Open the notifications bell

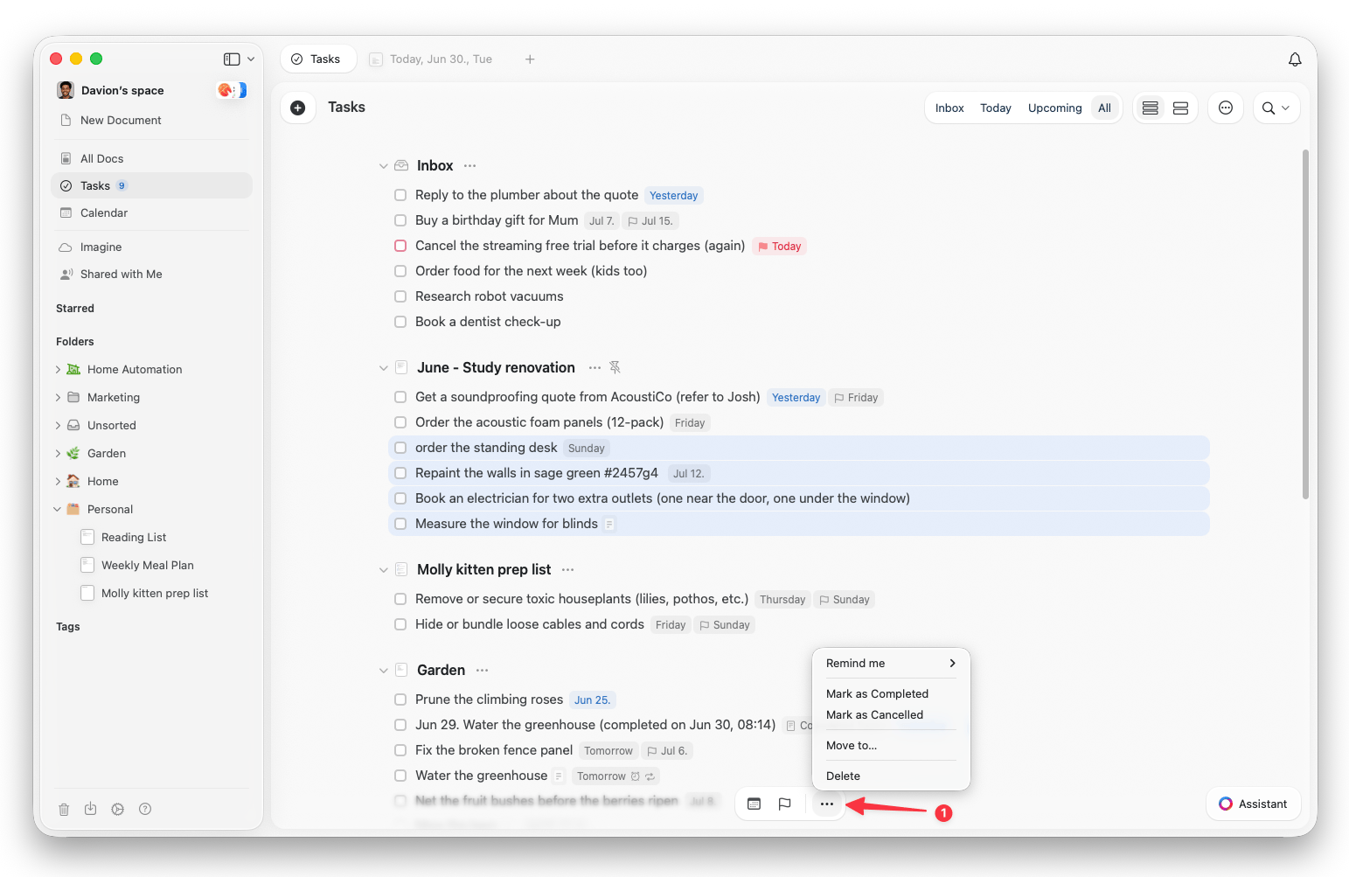tap(1295, 59)
